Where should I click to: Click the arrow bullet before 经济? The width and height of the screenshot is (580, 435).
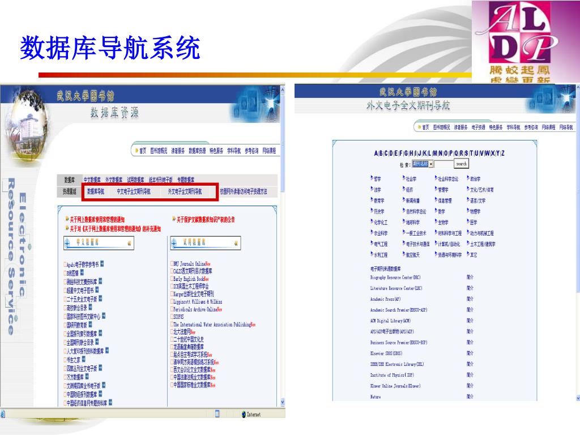coord(404,189)
